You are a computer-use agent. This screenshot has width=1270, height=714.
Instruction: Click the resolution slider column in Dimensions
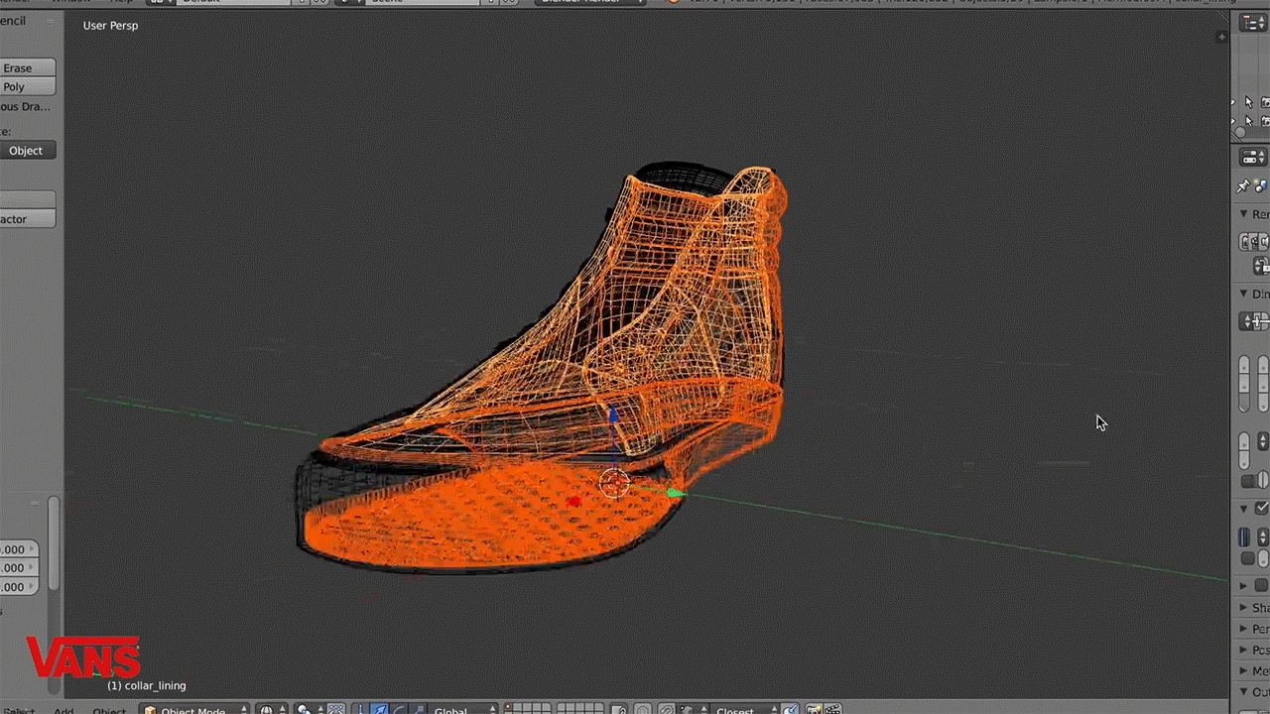tap(1244, 383)
